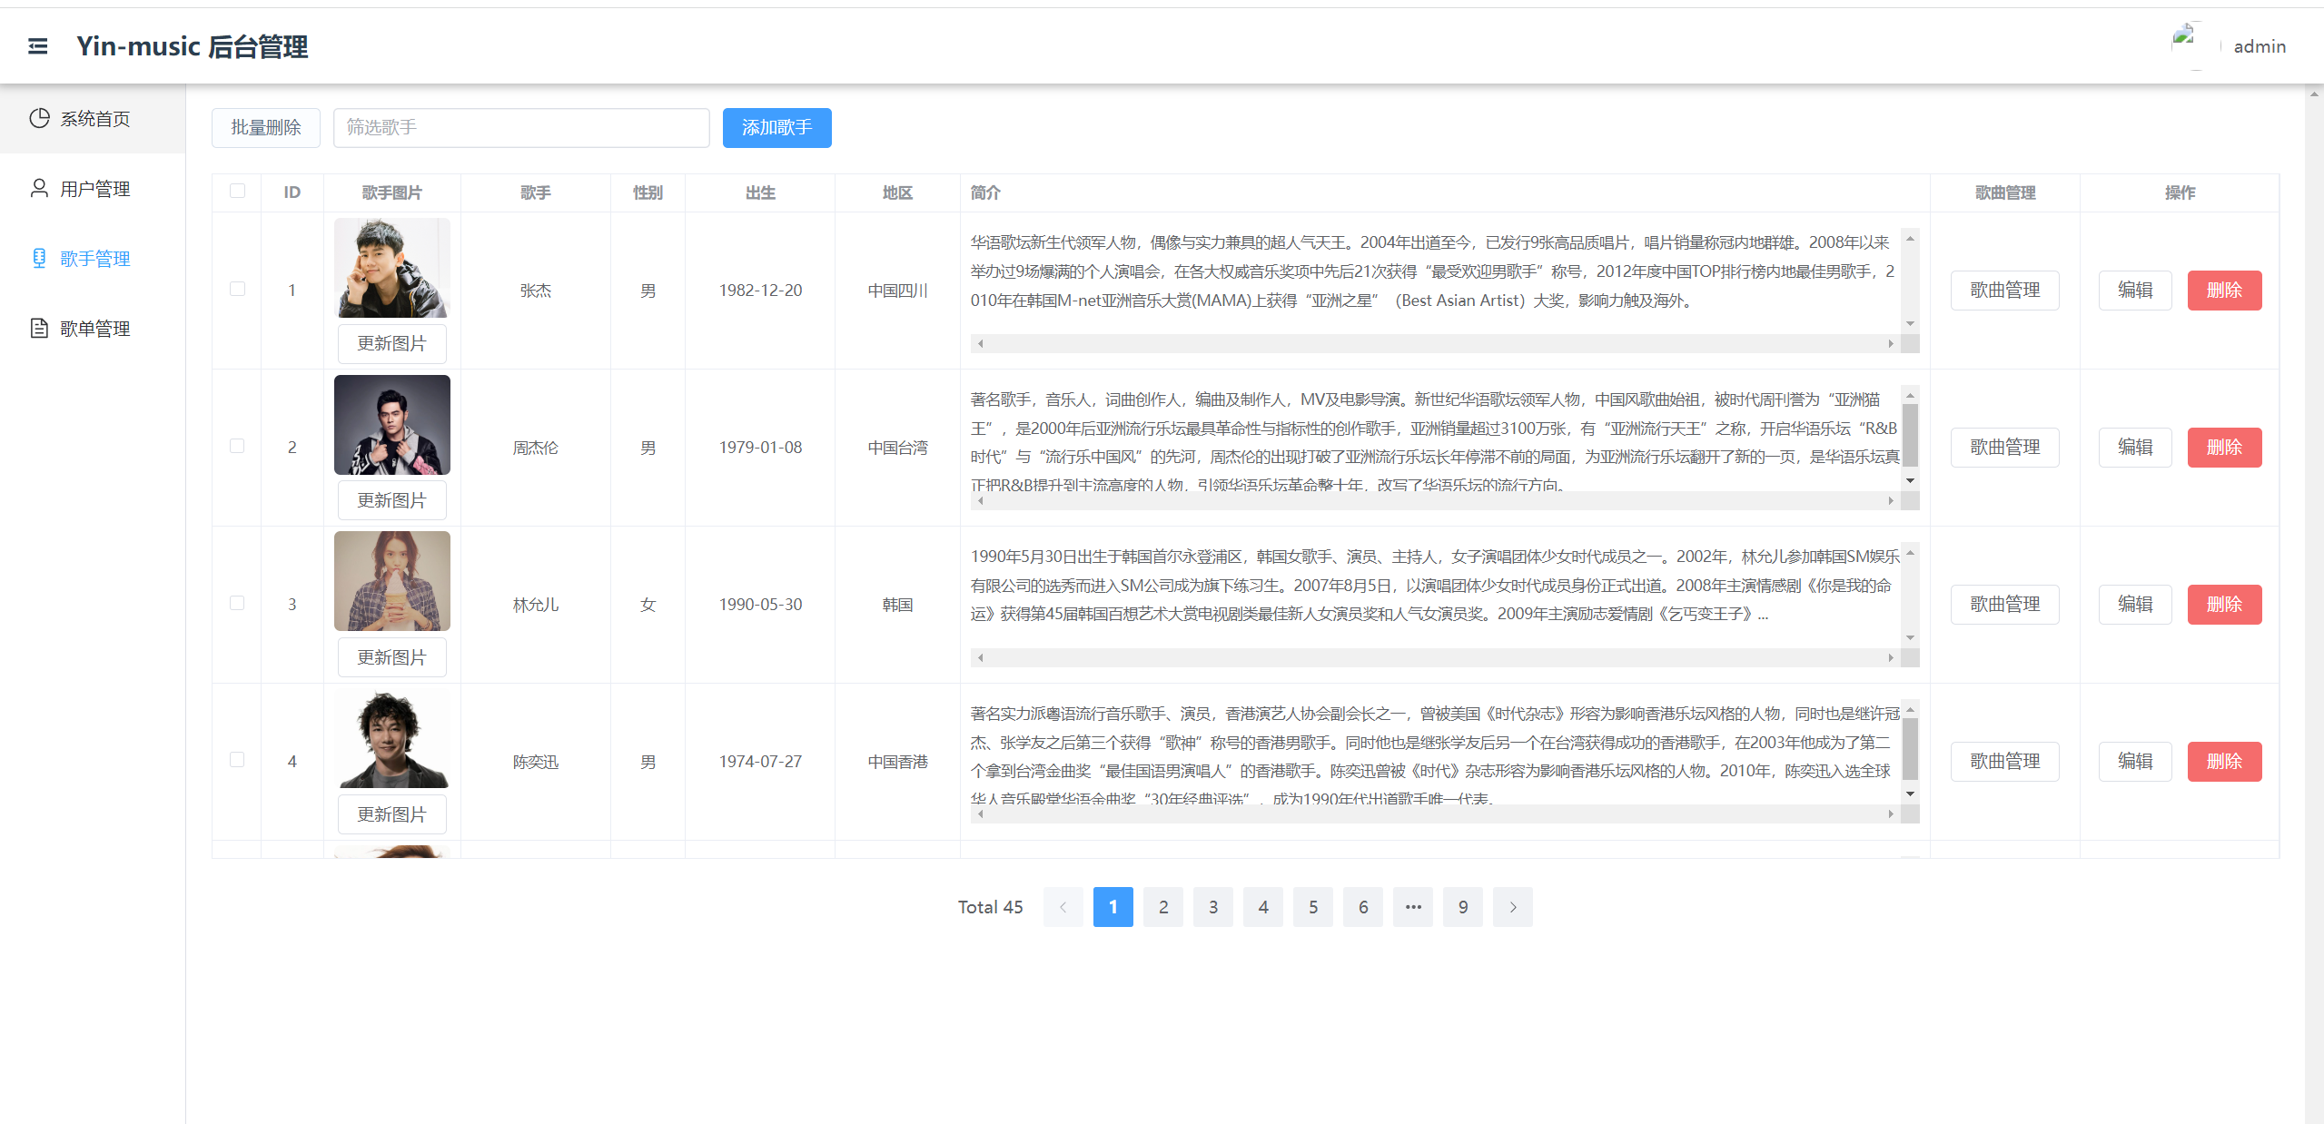Click horizontal scrollbar of 张杰 description
Image resolution: width=2324 pixels, height=1124 pixels.
tap(1435, 343)
